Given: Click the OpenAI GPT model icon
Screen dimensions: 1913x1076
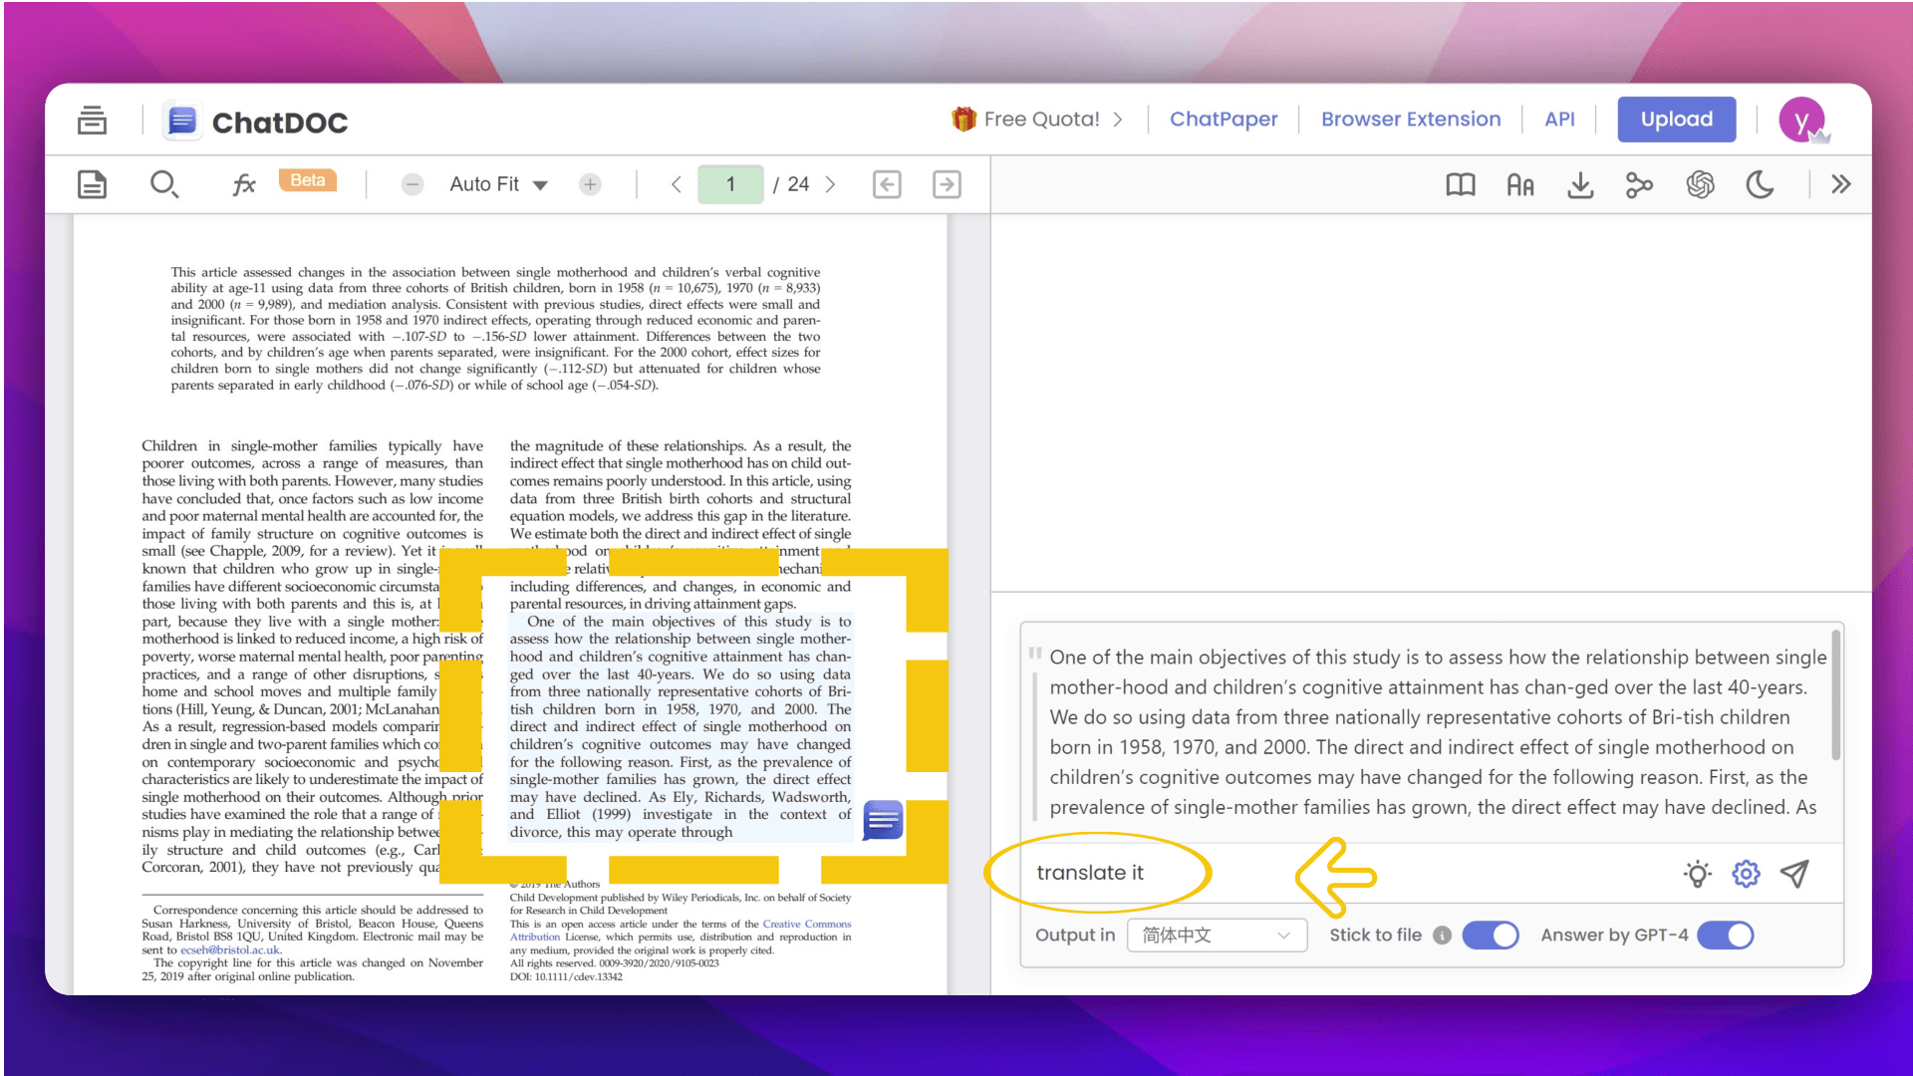Looking at the screenshot, I should [1700, 184].
